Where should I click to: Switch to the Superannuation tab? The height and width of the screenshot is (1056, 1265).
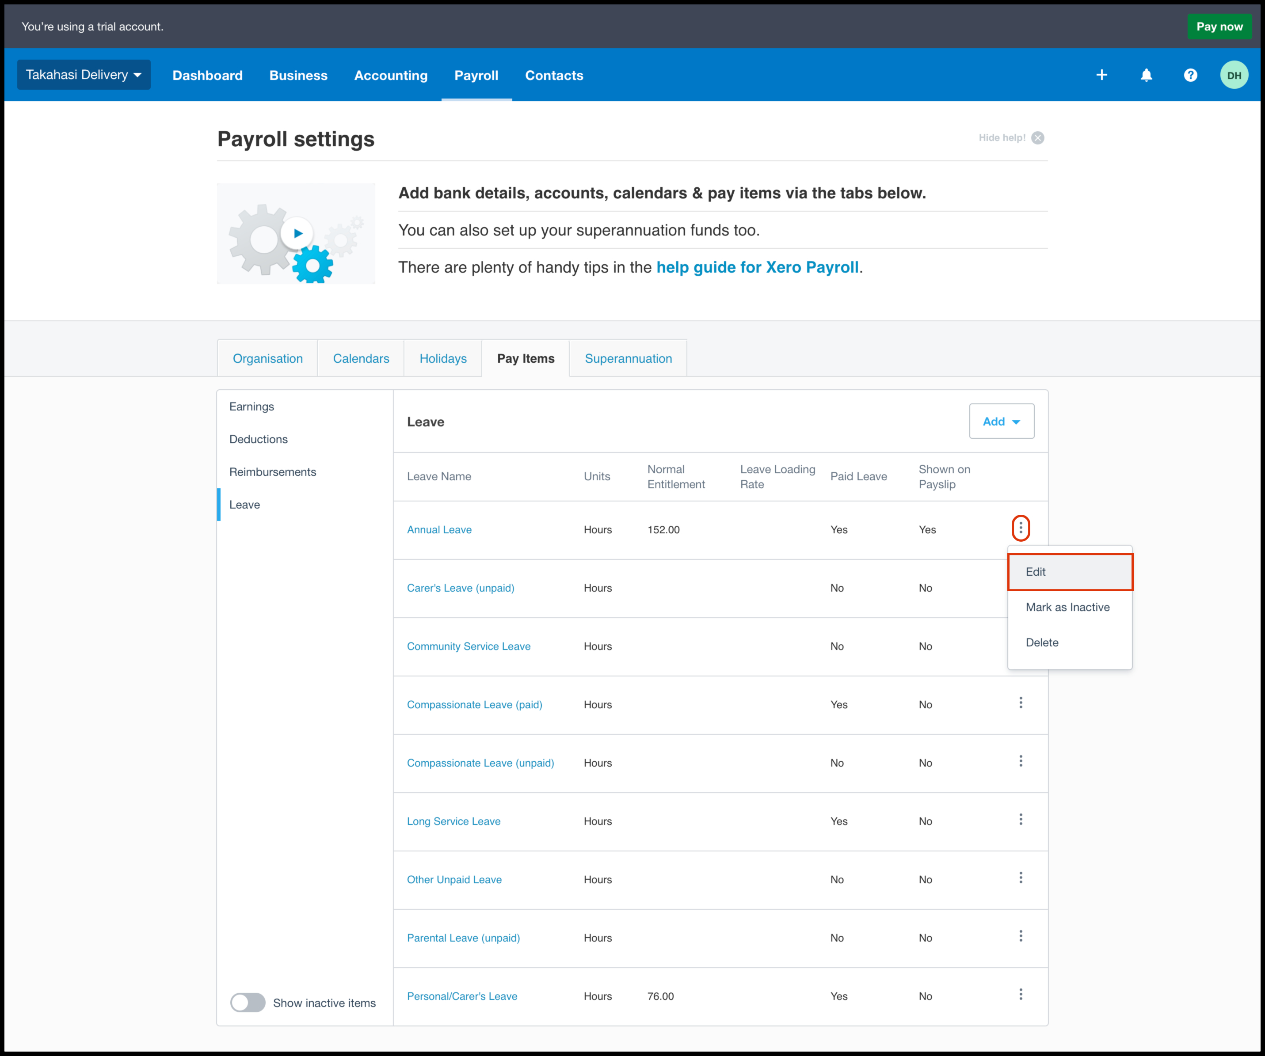628,358
